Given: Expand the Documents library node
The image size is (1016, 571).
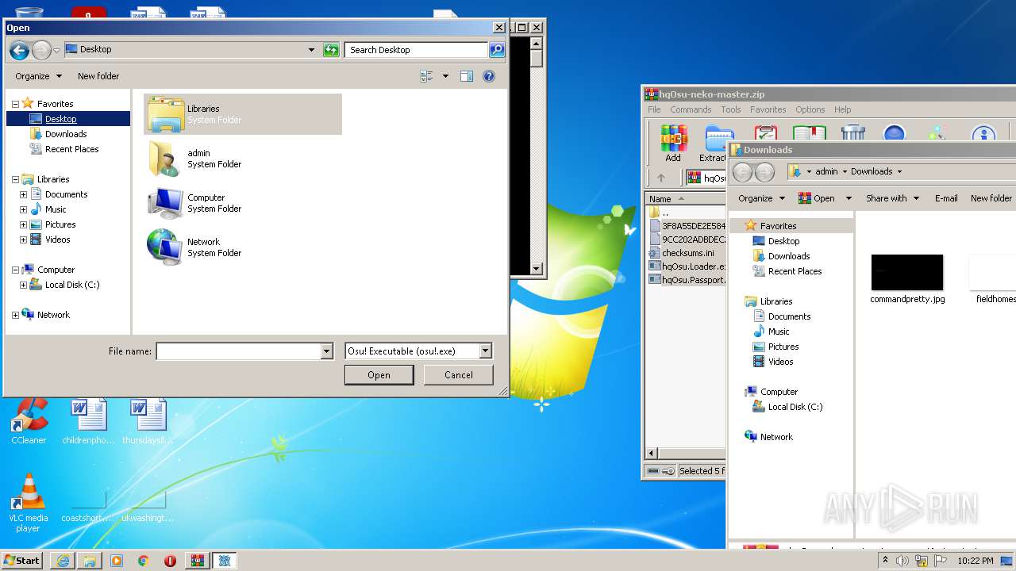Looking at the screenshot, I should coord(23,194).
